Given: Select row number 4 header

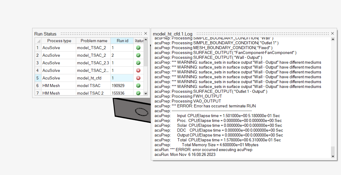Looking at the screenshot, I should click(38, 70).
